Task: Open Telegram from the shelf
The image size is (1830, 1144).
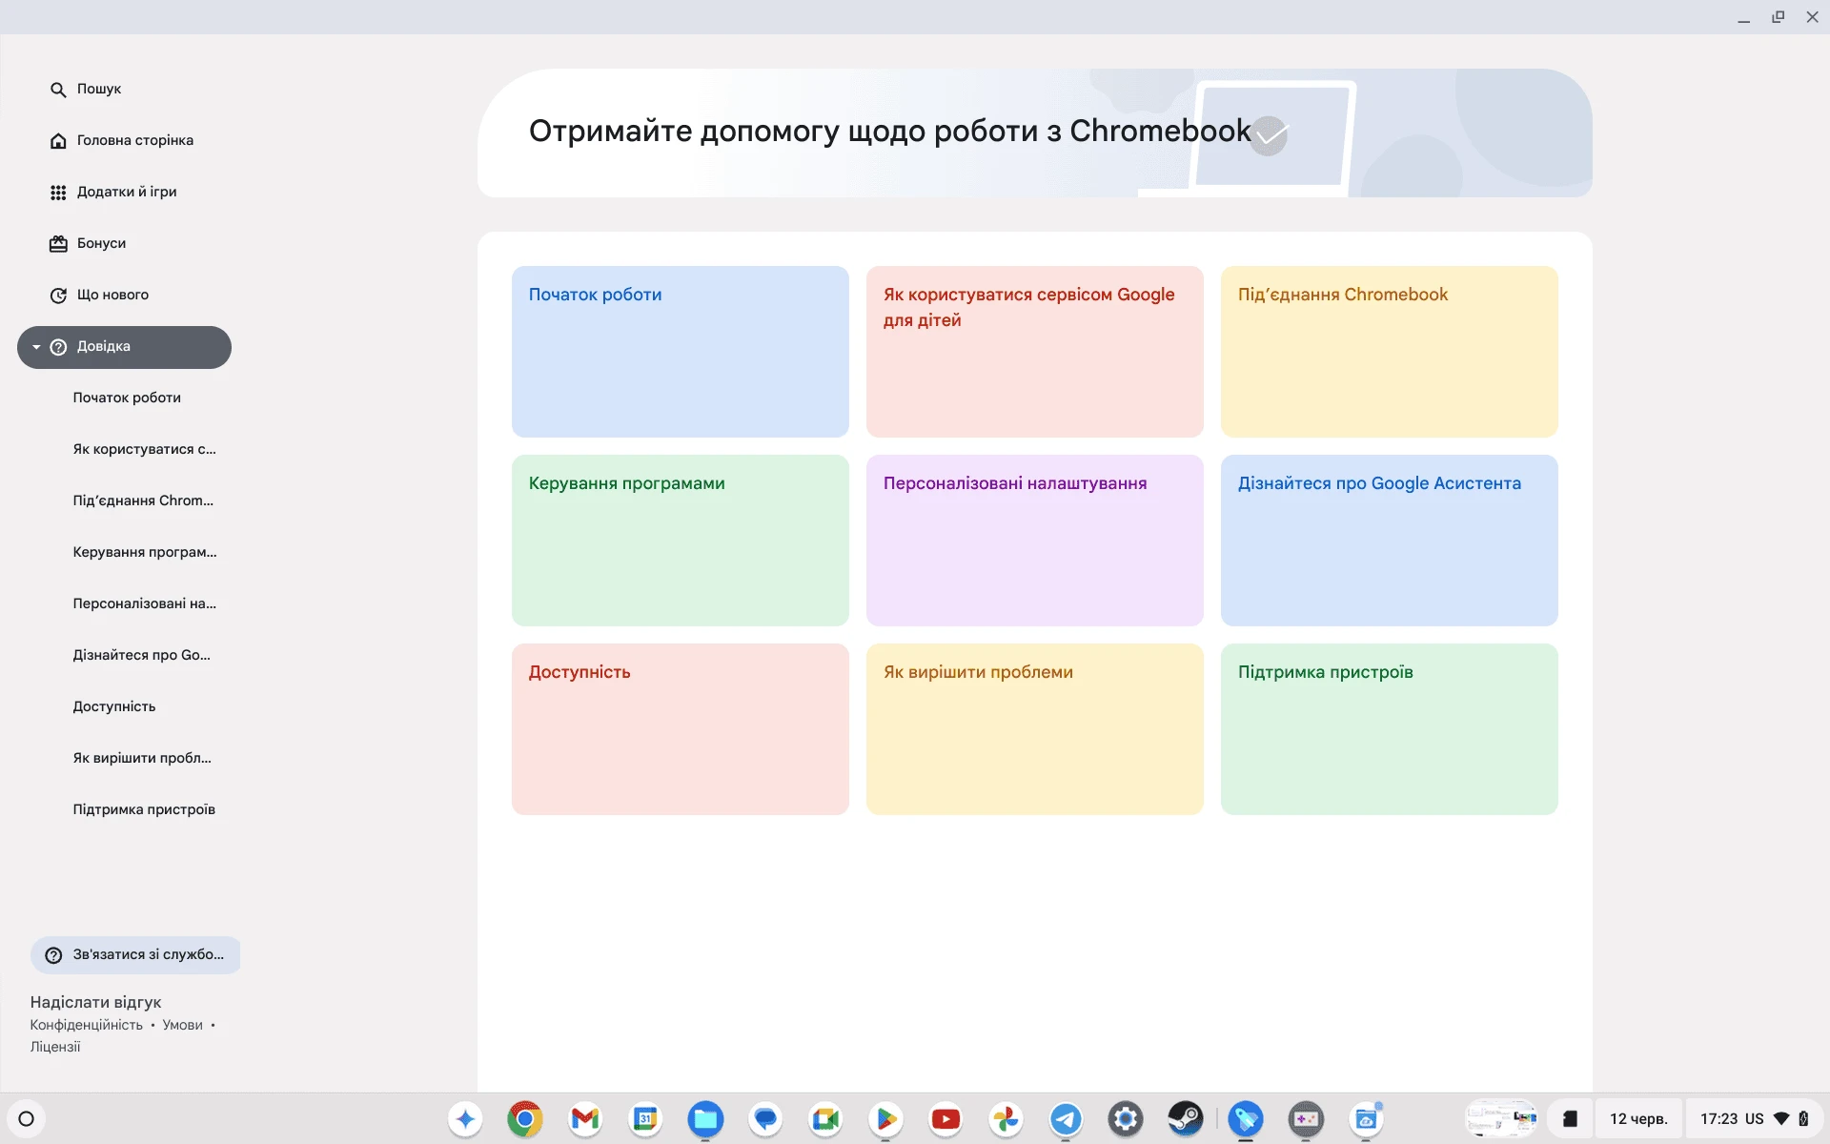Action: 1066,1119
